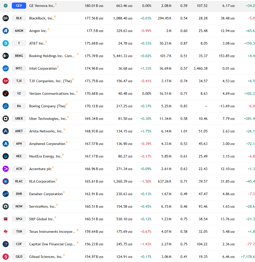Click Capital One's price 245.75 USD

[124, 244]
